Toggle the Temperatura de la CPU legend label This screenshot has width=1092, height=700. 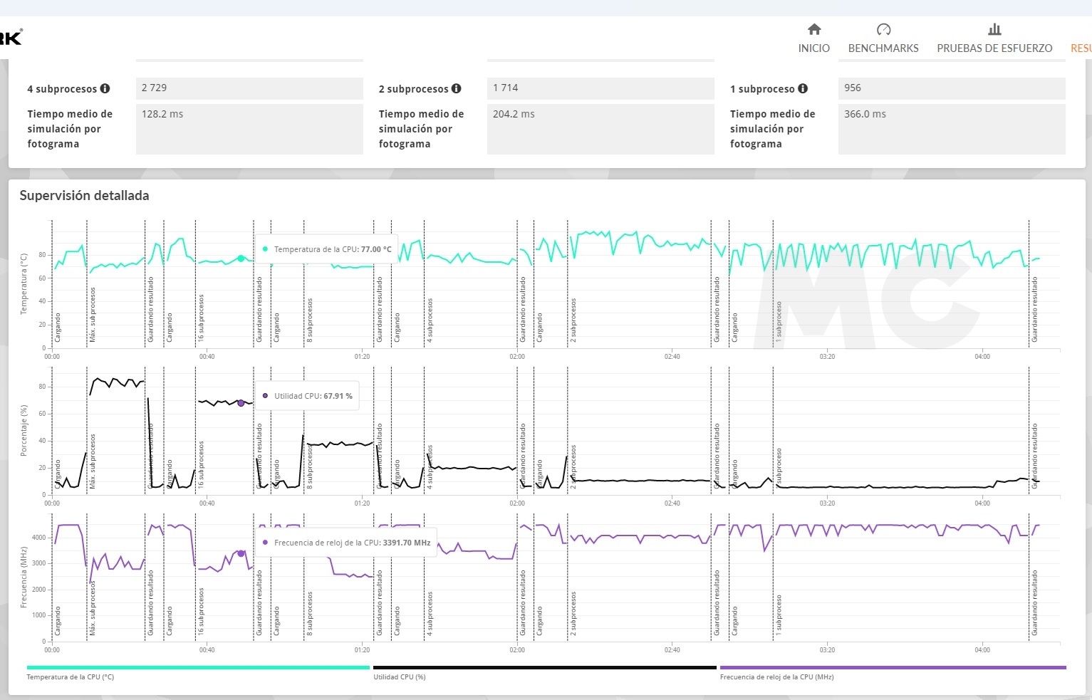point(70,677)
